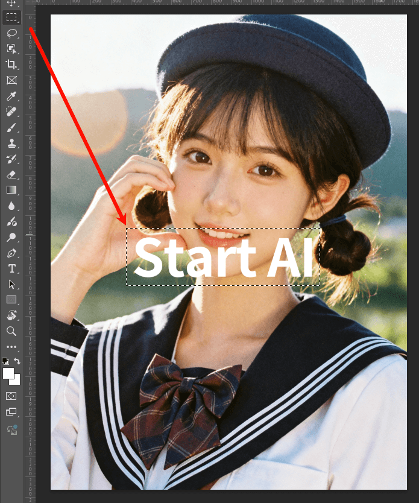
Task: Activate the Horizontal Type tool
Action: [11, 268]
